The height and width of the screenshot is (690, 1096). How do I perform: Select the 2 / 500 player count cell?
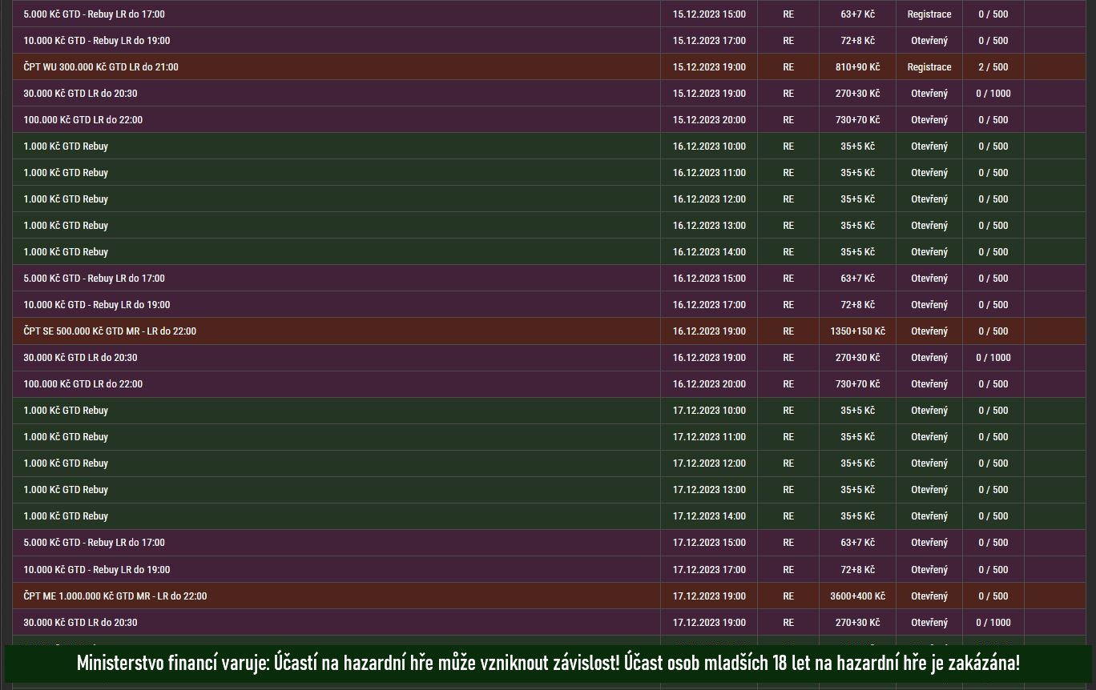993,67
